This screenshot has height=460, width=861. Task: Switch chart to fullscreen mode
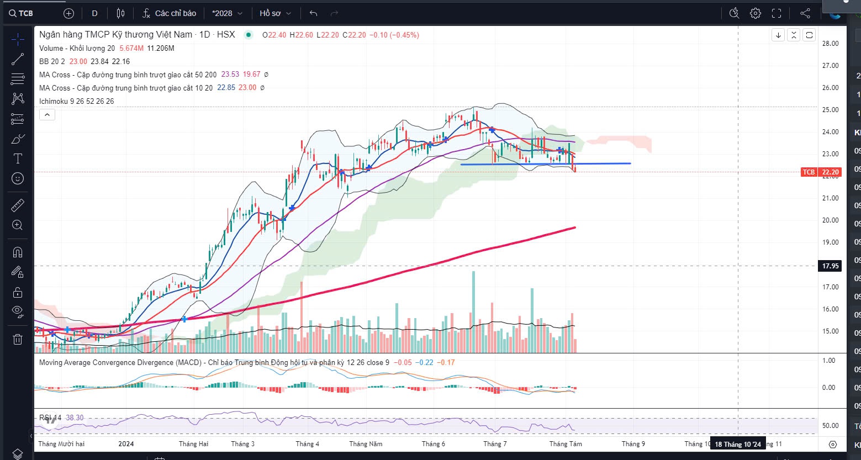777,13
